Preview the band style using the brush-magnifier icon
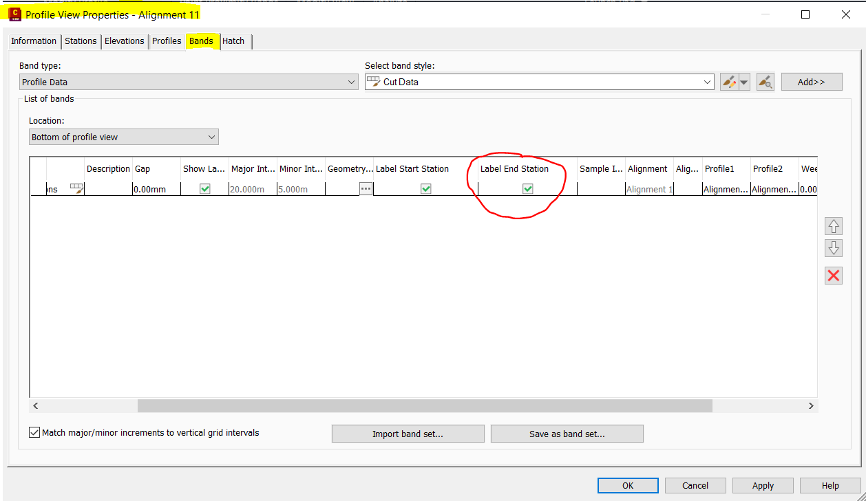Screen dimensions: 866x501 coord(765,81)
